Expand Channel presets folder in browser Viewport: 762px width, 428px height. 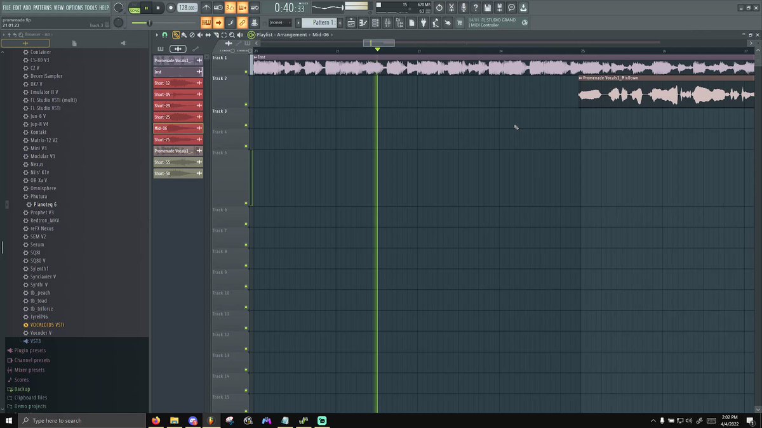click(x=32, y=360)
